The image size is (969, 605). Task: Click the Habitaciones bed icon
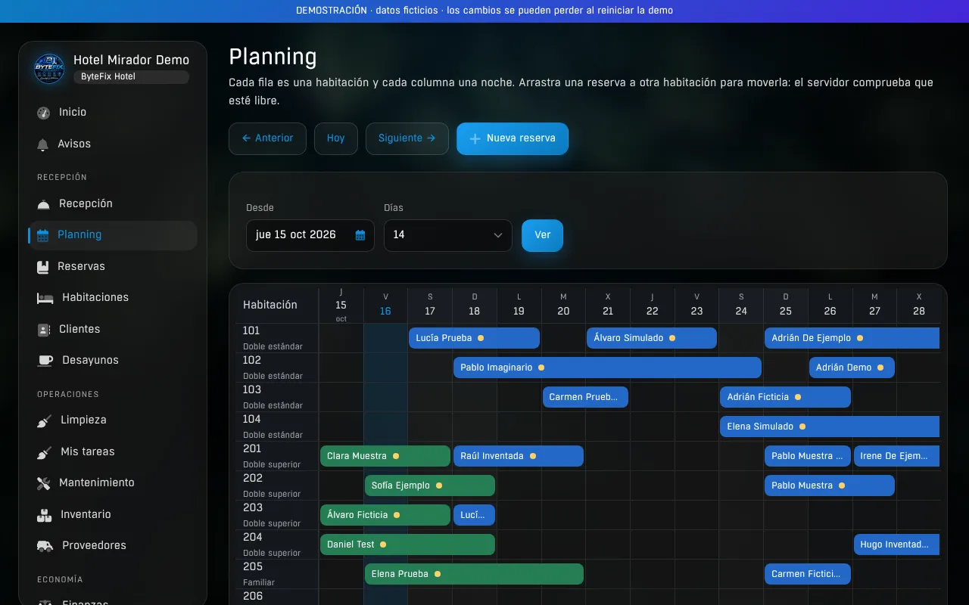click(45, 298)
